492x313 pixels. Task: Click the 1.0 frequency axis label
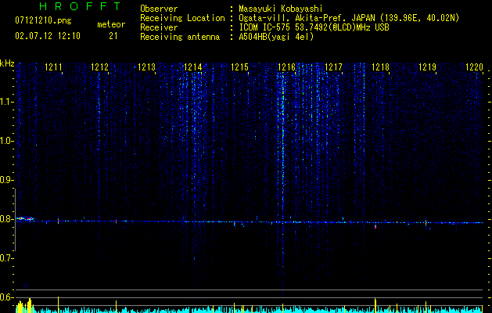6,141
